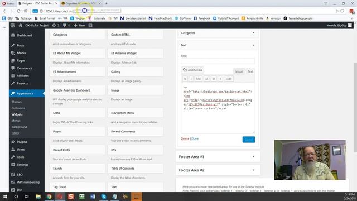The image size is (357, 201).
Task: Open Tools admin menu
Action: click(x=20, y=157)
